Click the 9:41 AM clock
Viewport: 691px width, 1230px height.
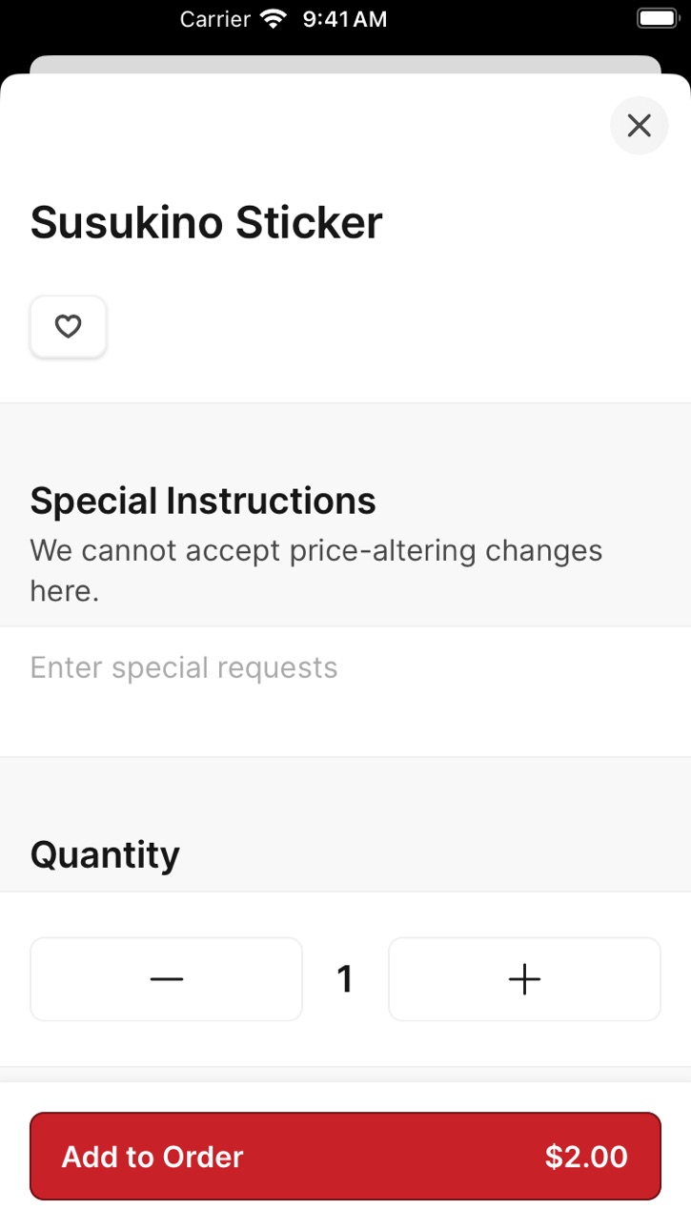point(345,19)
